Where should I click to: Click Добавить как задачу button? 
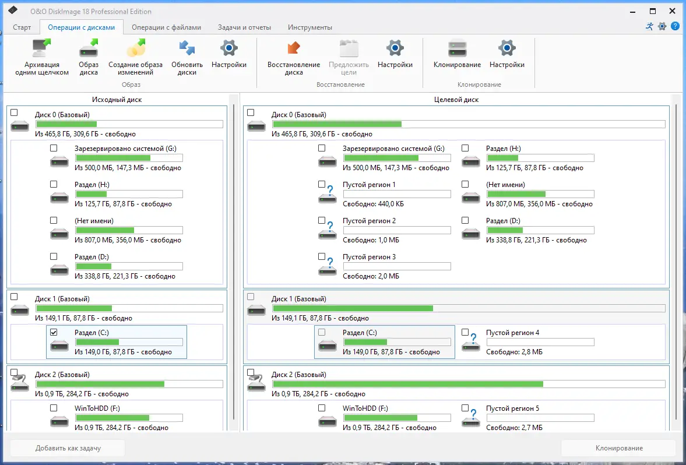pyautogui.click(x=68, y=448)
